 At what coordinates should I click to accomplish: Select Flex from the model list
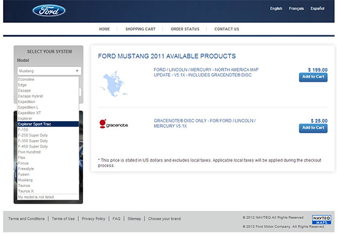pyautogui.click(x=48, y=158)
